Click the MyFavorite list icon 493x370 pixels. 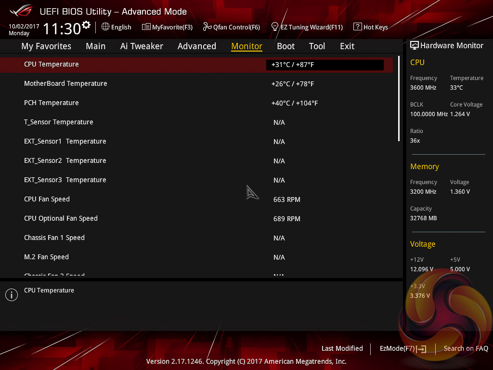pos(146,27)
